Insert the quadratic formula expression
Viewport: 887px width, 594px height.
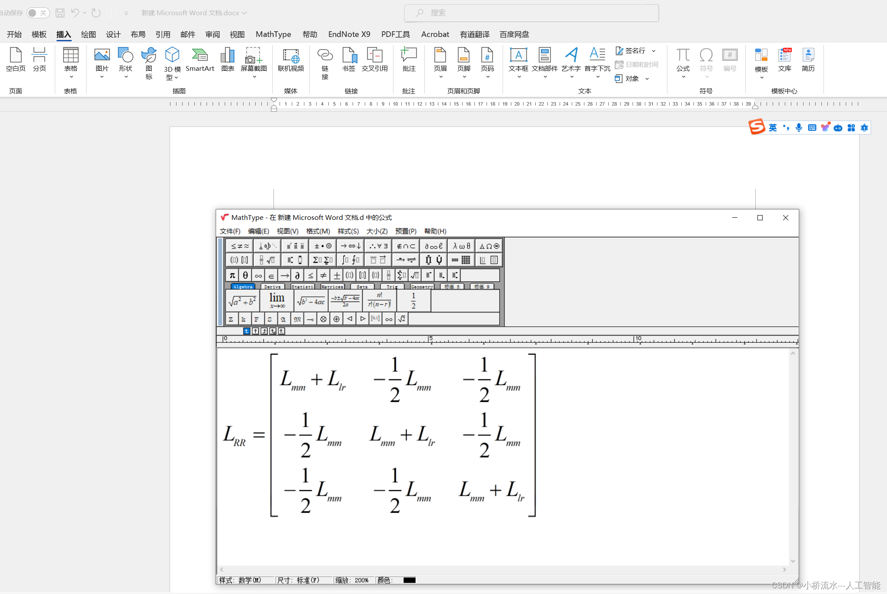(345, 301)
